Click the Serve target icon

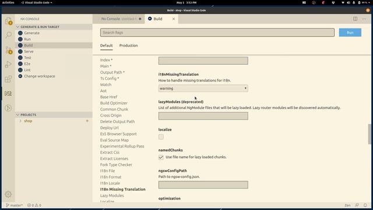click(x=20, y=52)
